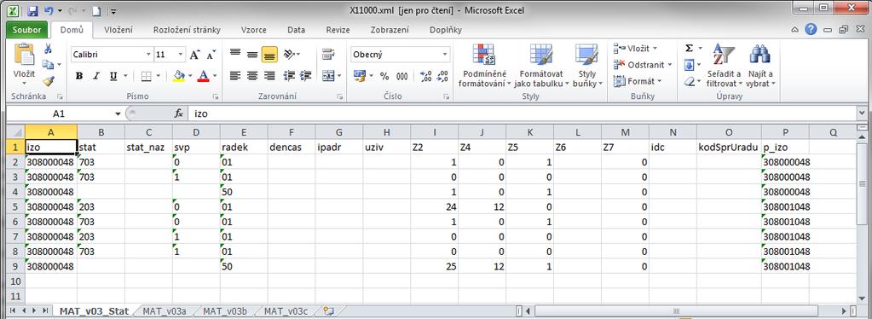Click decrease decimal places icon
Image resolution: width=872 pixels, height=319 pixels.
point(442,76)
